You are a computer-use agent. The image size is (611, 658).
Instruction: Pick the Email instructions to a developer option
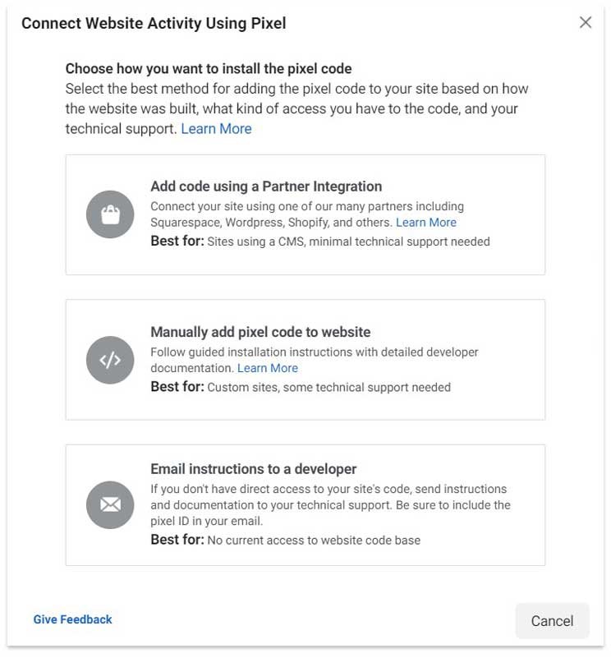pos(305,504)
